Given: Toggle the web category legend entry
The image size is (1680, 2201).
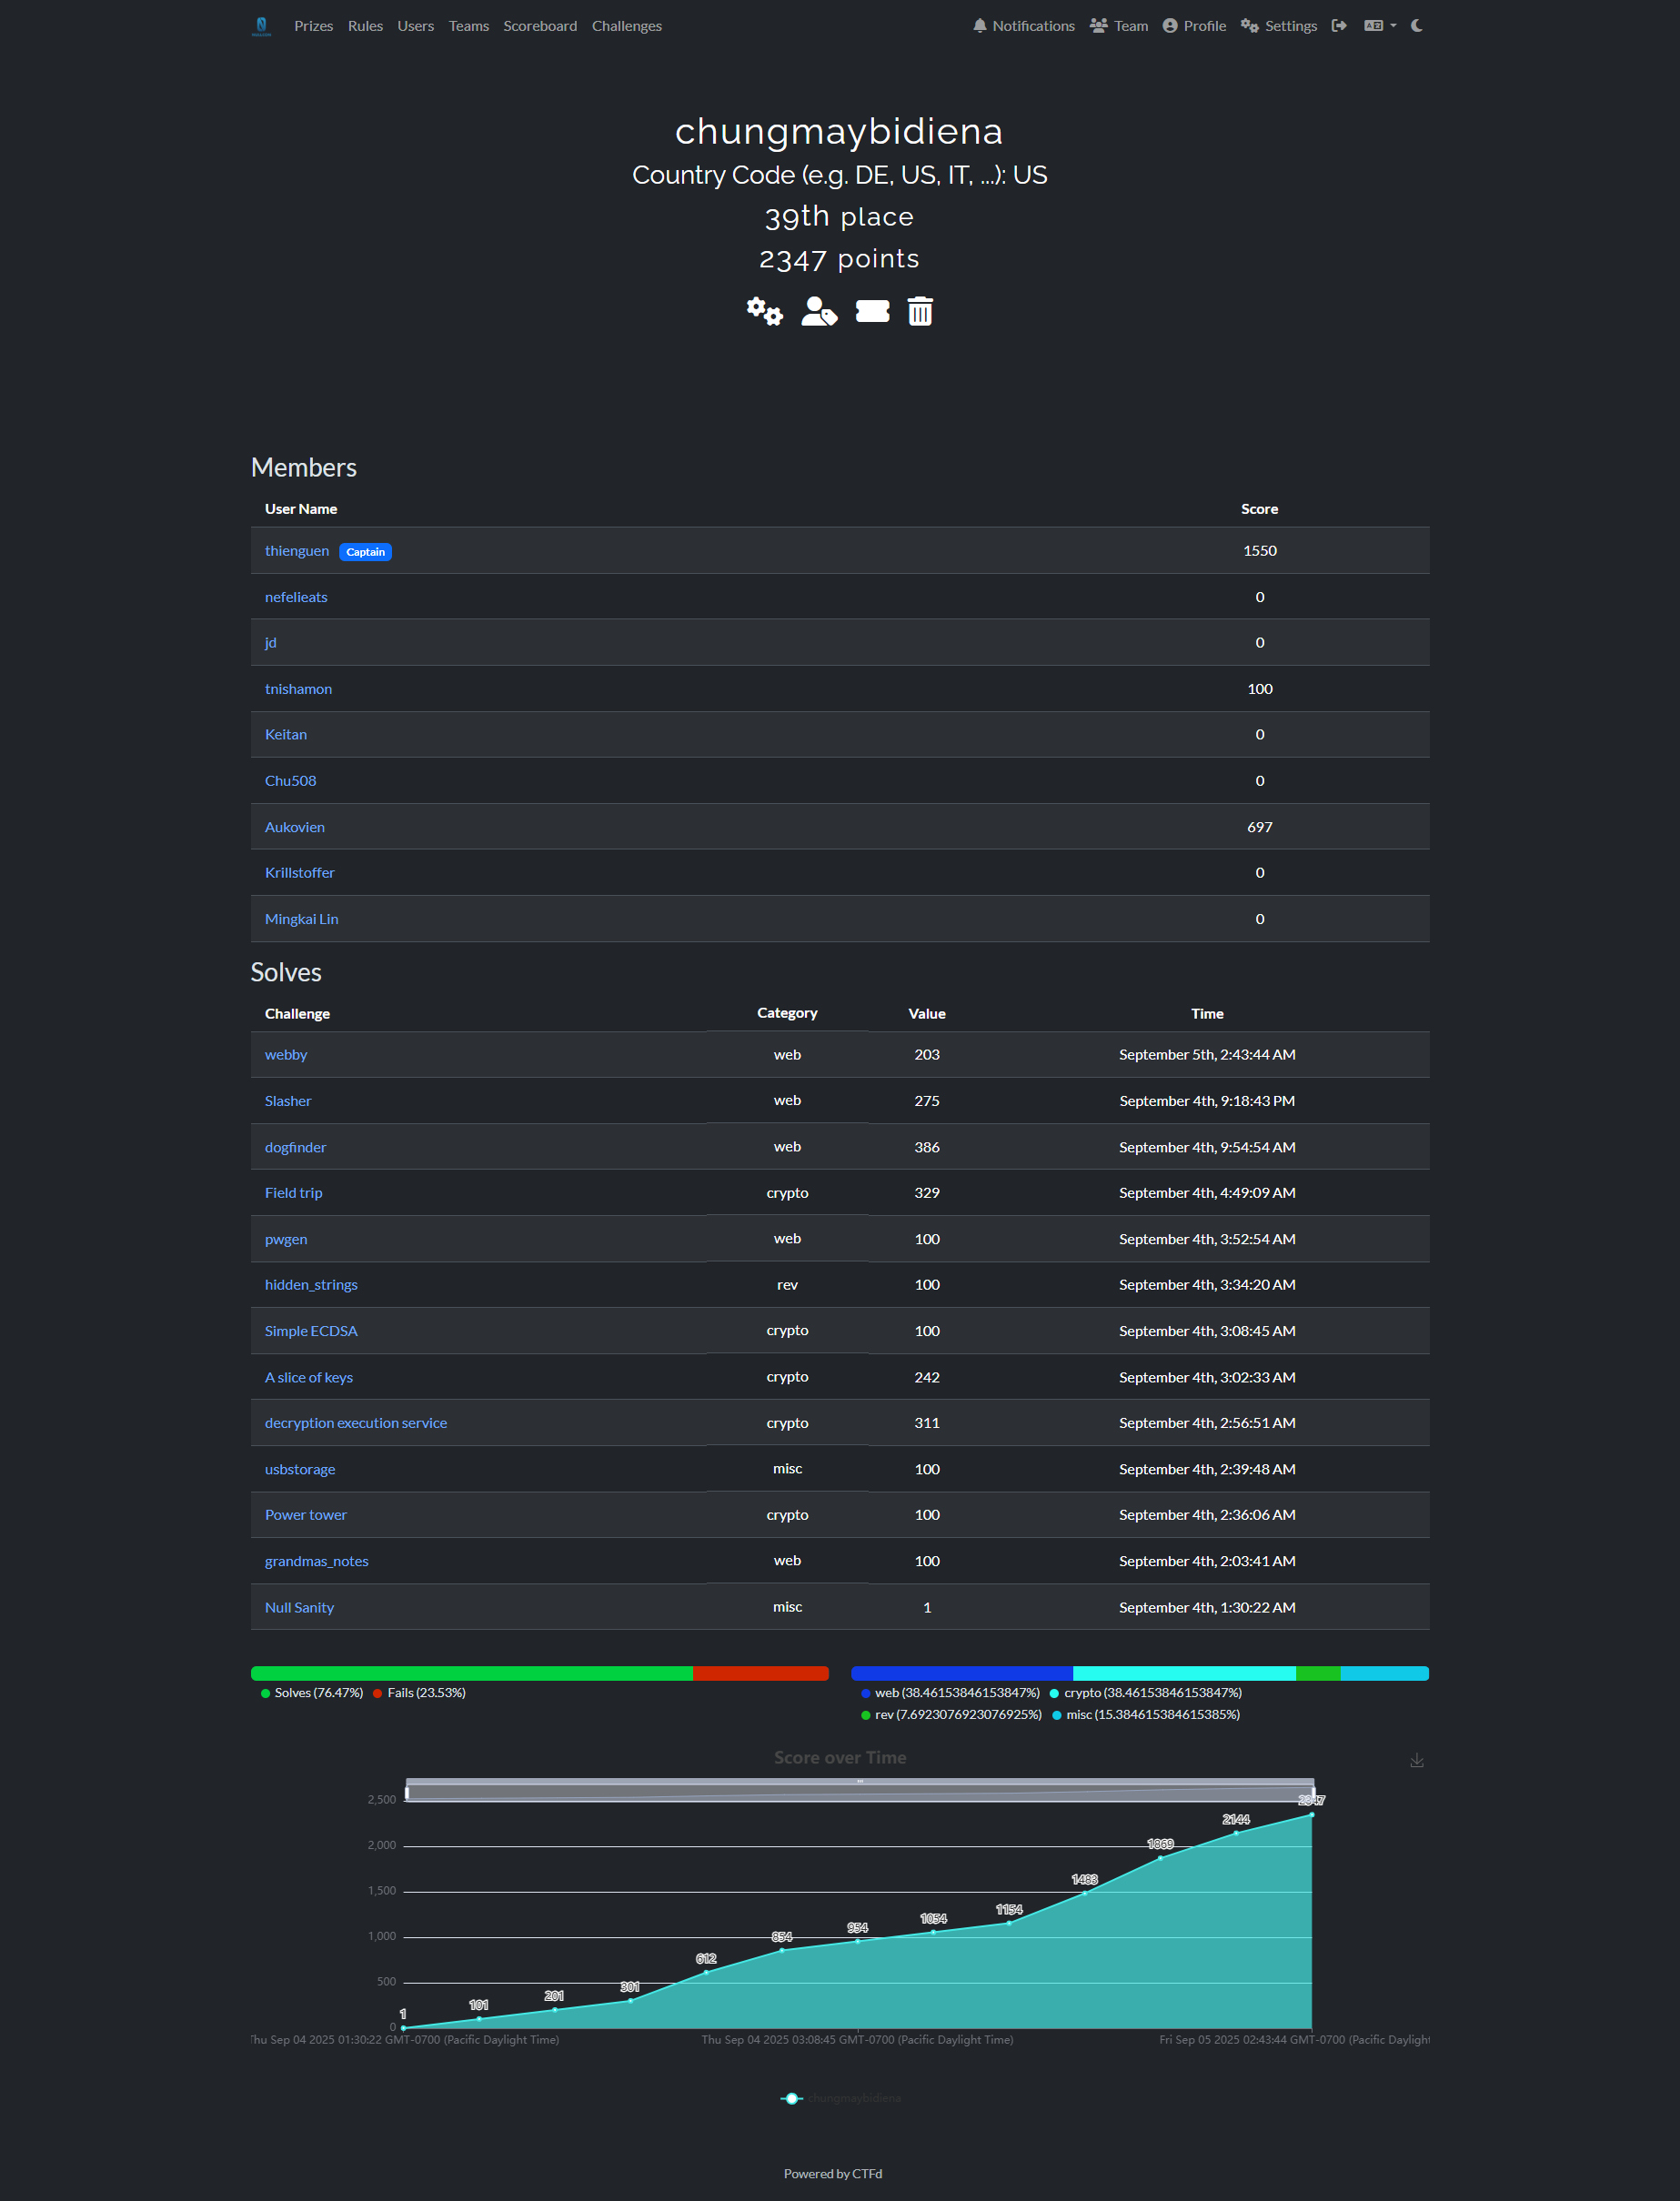Looking at the screenshot, I should (950, 1693).
